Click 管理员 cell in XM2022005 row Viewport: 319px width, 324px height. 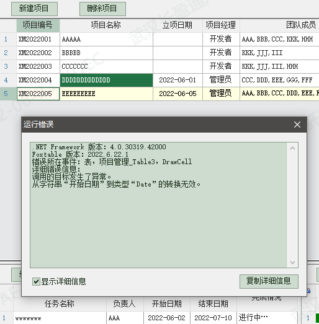221,94
